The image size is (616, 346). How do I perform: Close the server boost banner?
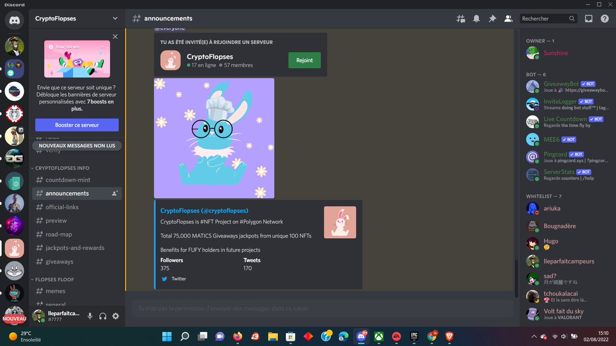[x=115, y=36]
